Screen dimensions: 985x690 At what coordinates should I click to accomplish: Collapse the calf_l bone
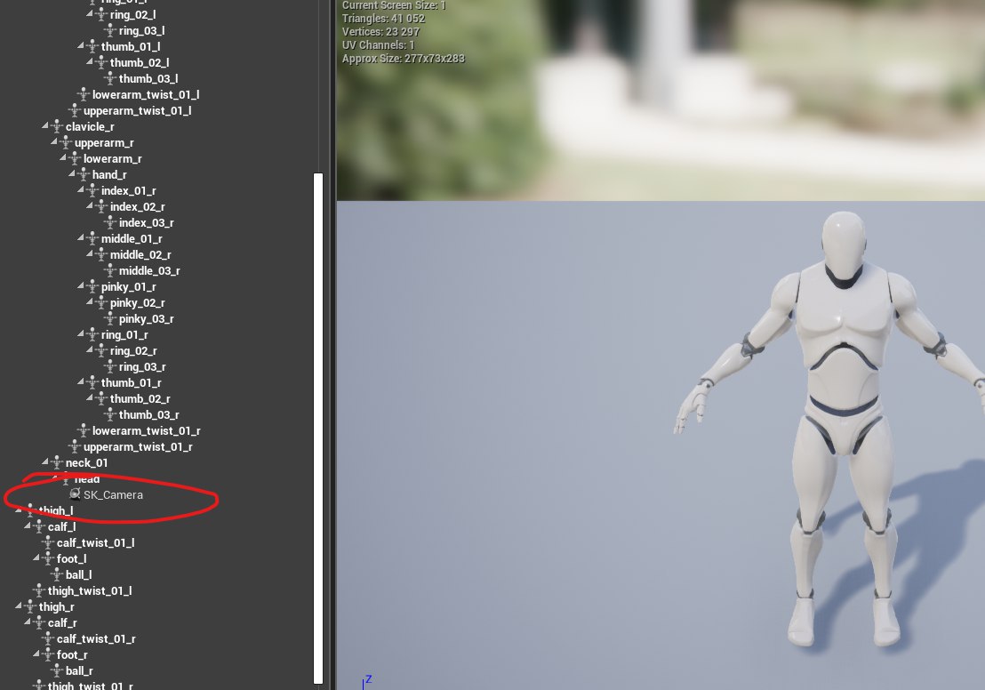[x=28, y=526]
